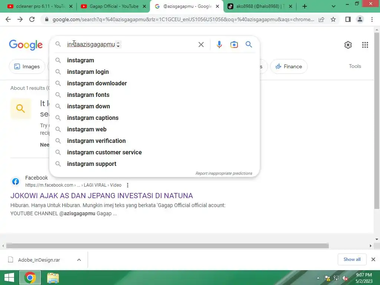Bookmark this page with the star icon

(x=333, y=19)
